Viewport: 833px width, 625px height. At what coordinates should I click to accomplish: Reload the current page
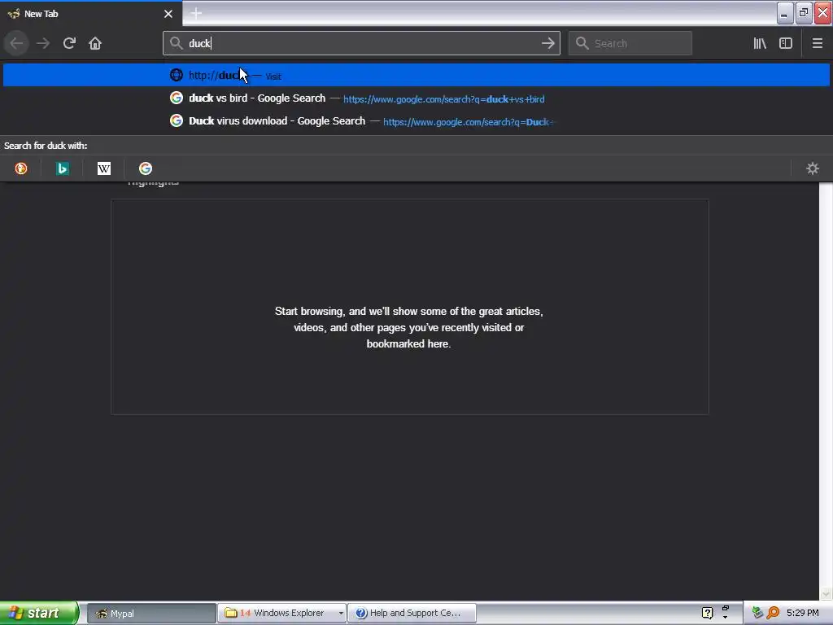pyautogui.click(x=69, y=43)
